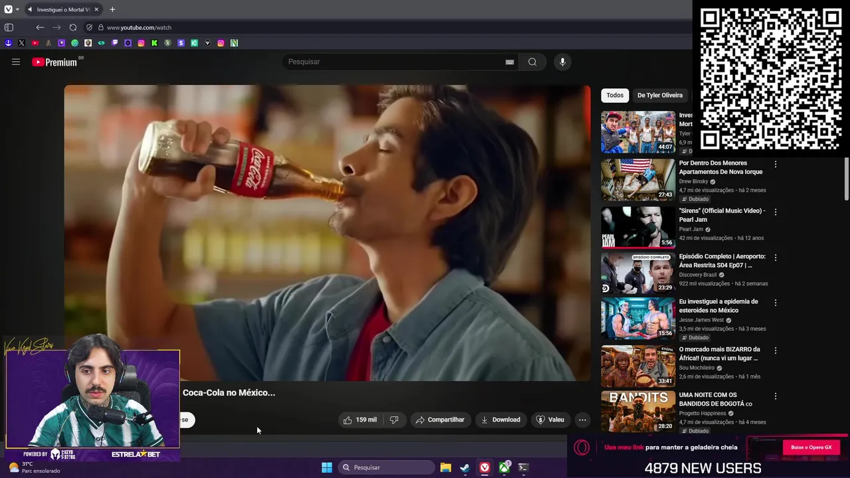Screen dimensions: 850x478
Task: Open the on-screen keyboard in search box
Action: (x=509, y=62)
